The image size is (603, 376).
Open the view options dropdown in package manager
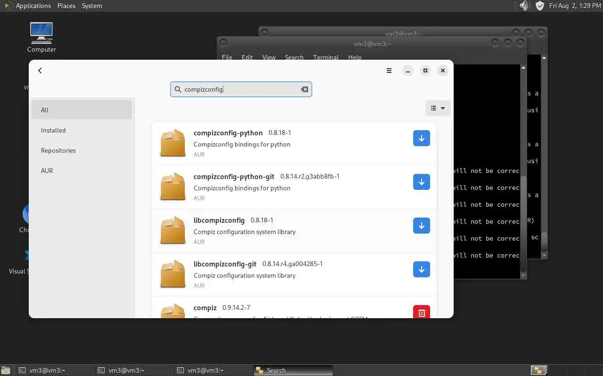click(x=438, y=108)
